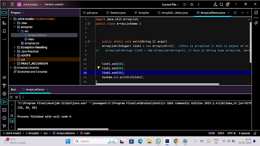Expand the .idea folder

click(15, 23)
